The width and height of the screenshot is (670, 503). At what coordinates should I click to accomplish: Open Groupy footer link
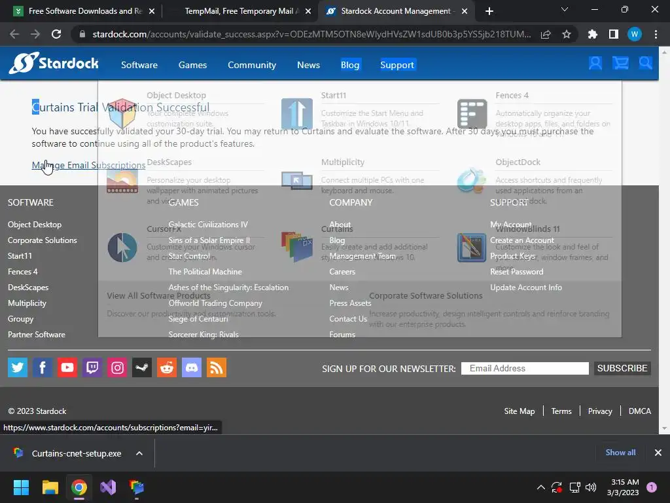(x=20, y=319)
